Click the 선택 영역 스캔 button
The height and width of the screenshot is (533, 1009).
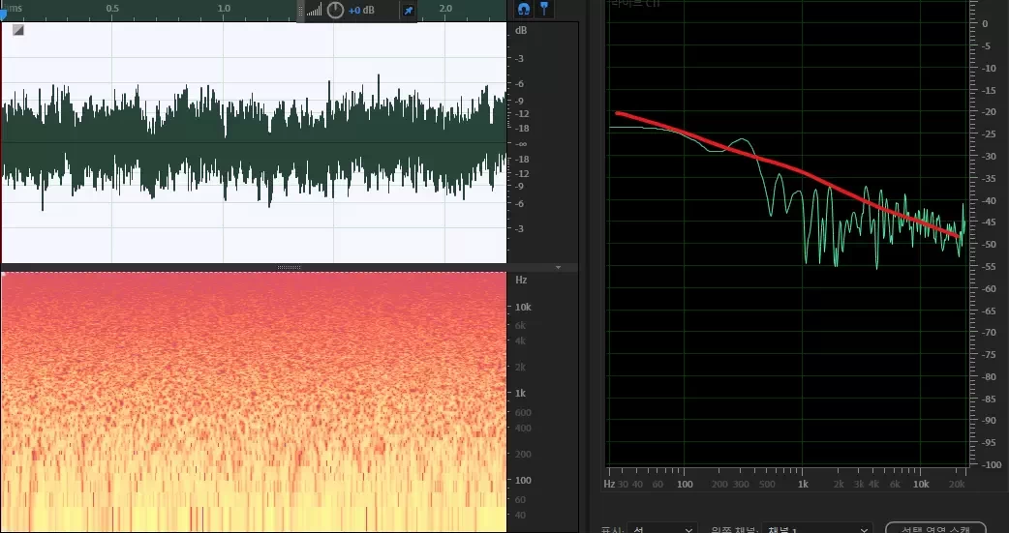pyautogui.click(x=934, y=528)
